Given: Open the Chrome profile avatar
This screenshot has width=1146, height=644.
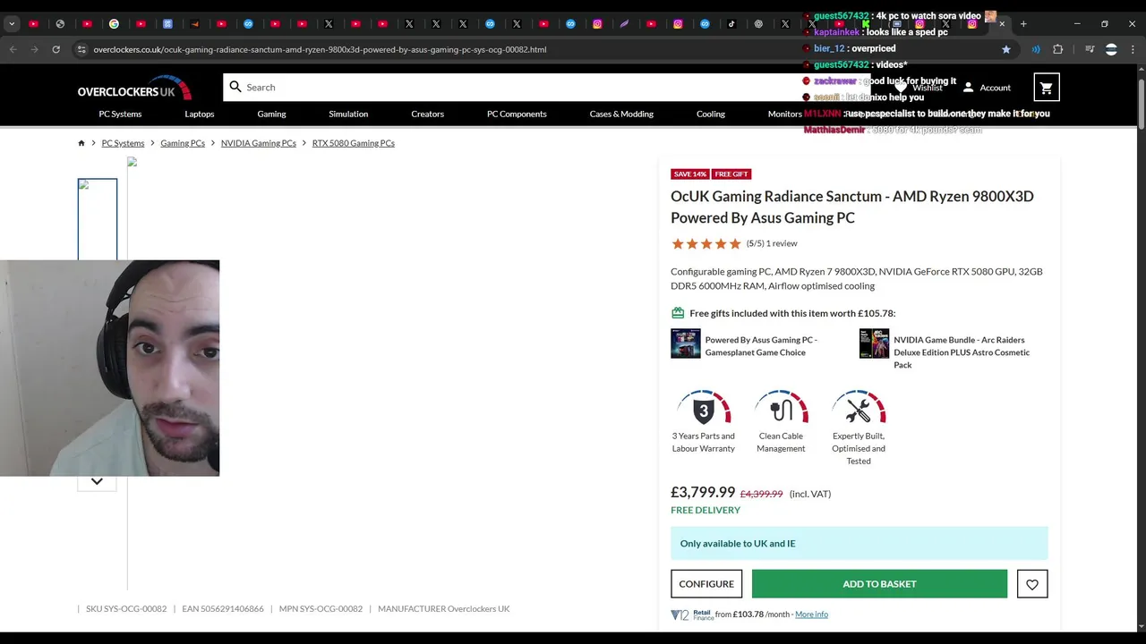Looking at the screenshot, I should tap(1111, 49).
